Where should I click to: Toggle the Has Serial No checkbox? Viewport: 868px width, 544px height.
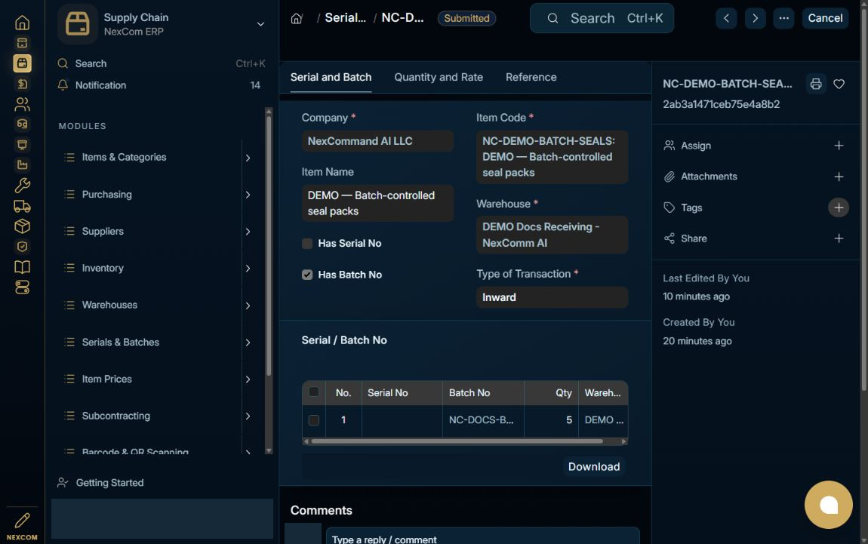[x=307, y=244]
